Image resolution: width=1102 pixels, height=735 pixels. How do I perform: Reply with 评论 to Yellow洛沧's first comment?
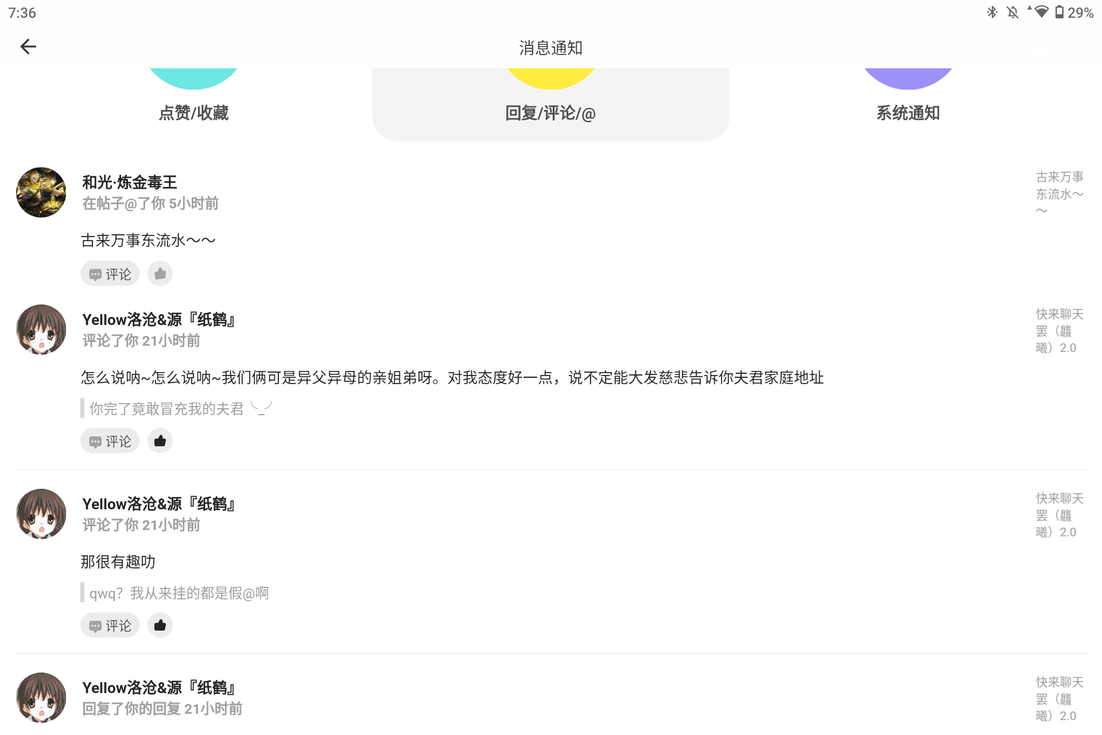click(110, 440)
